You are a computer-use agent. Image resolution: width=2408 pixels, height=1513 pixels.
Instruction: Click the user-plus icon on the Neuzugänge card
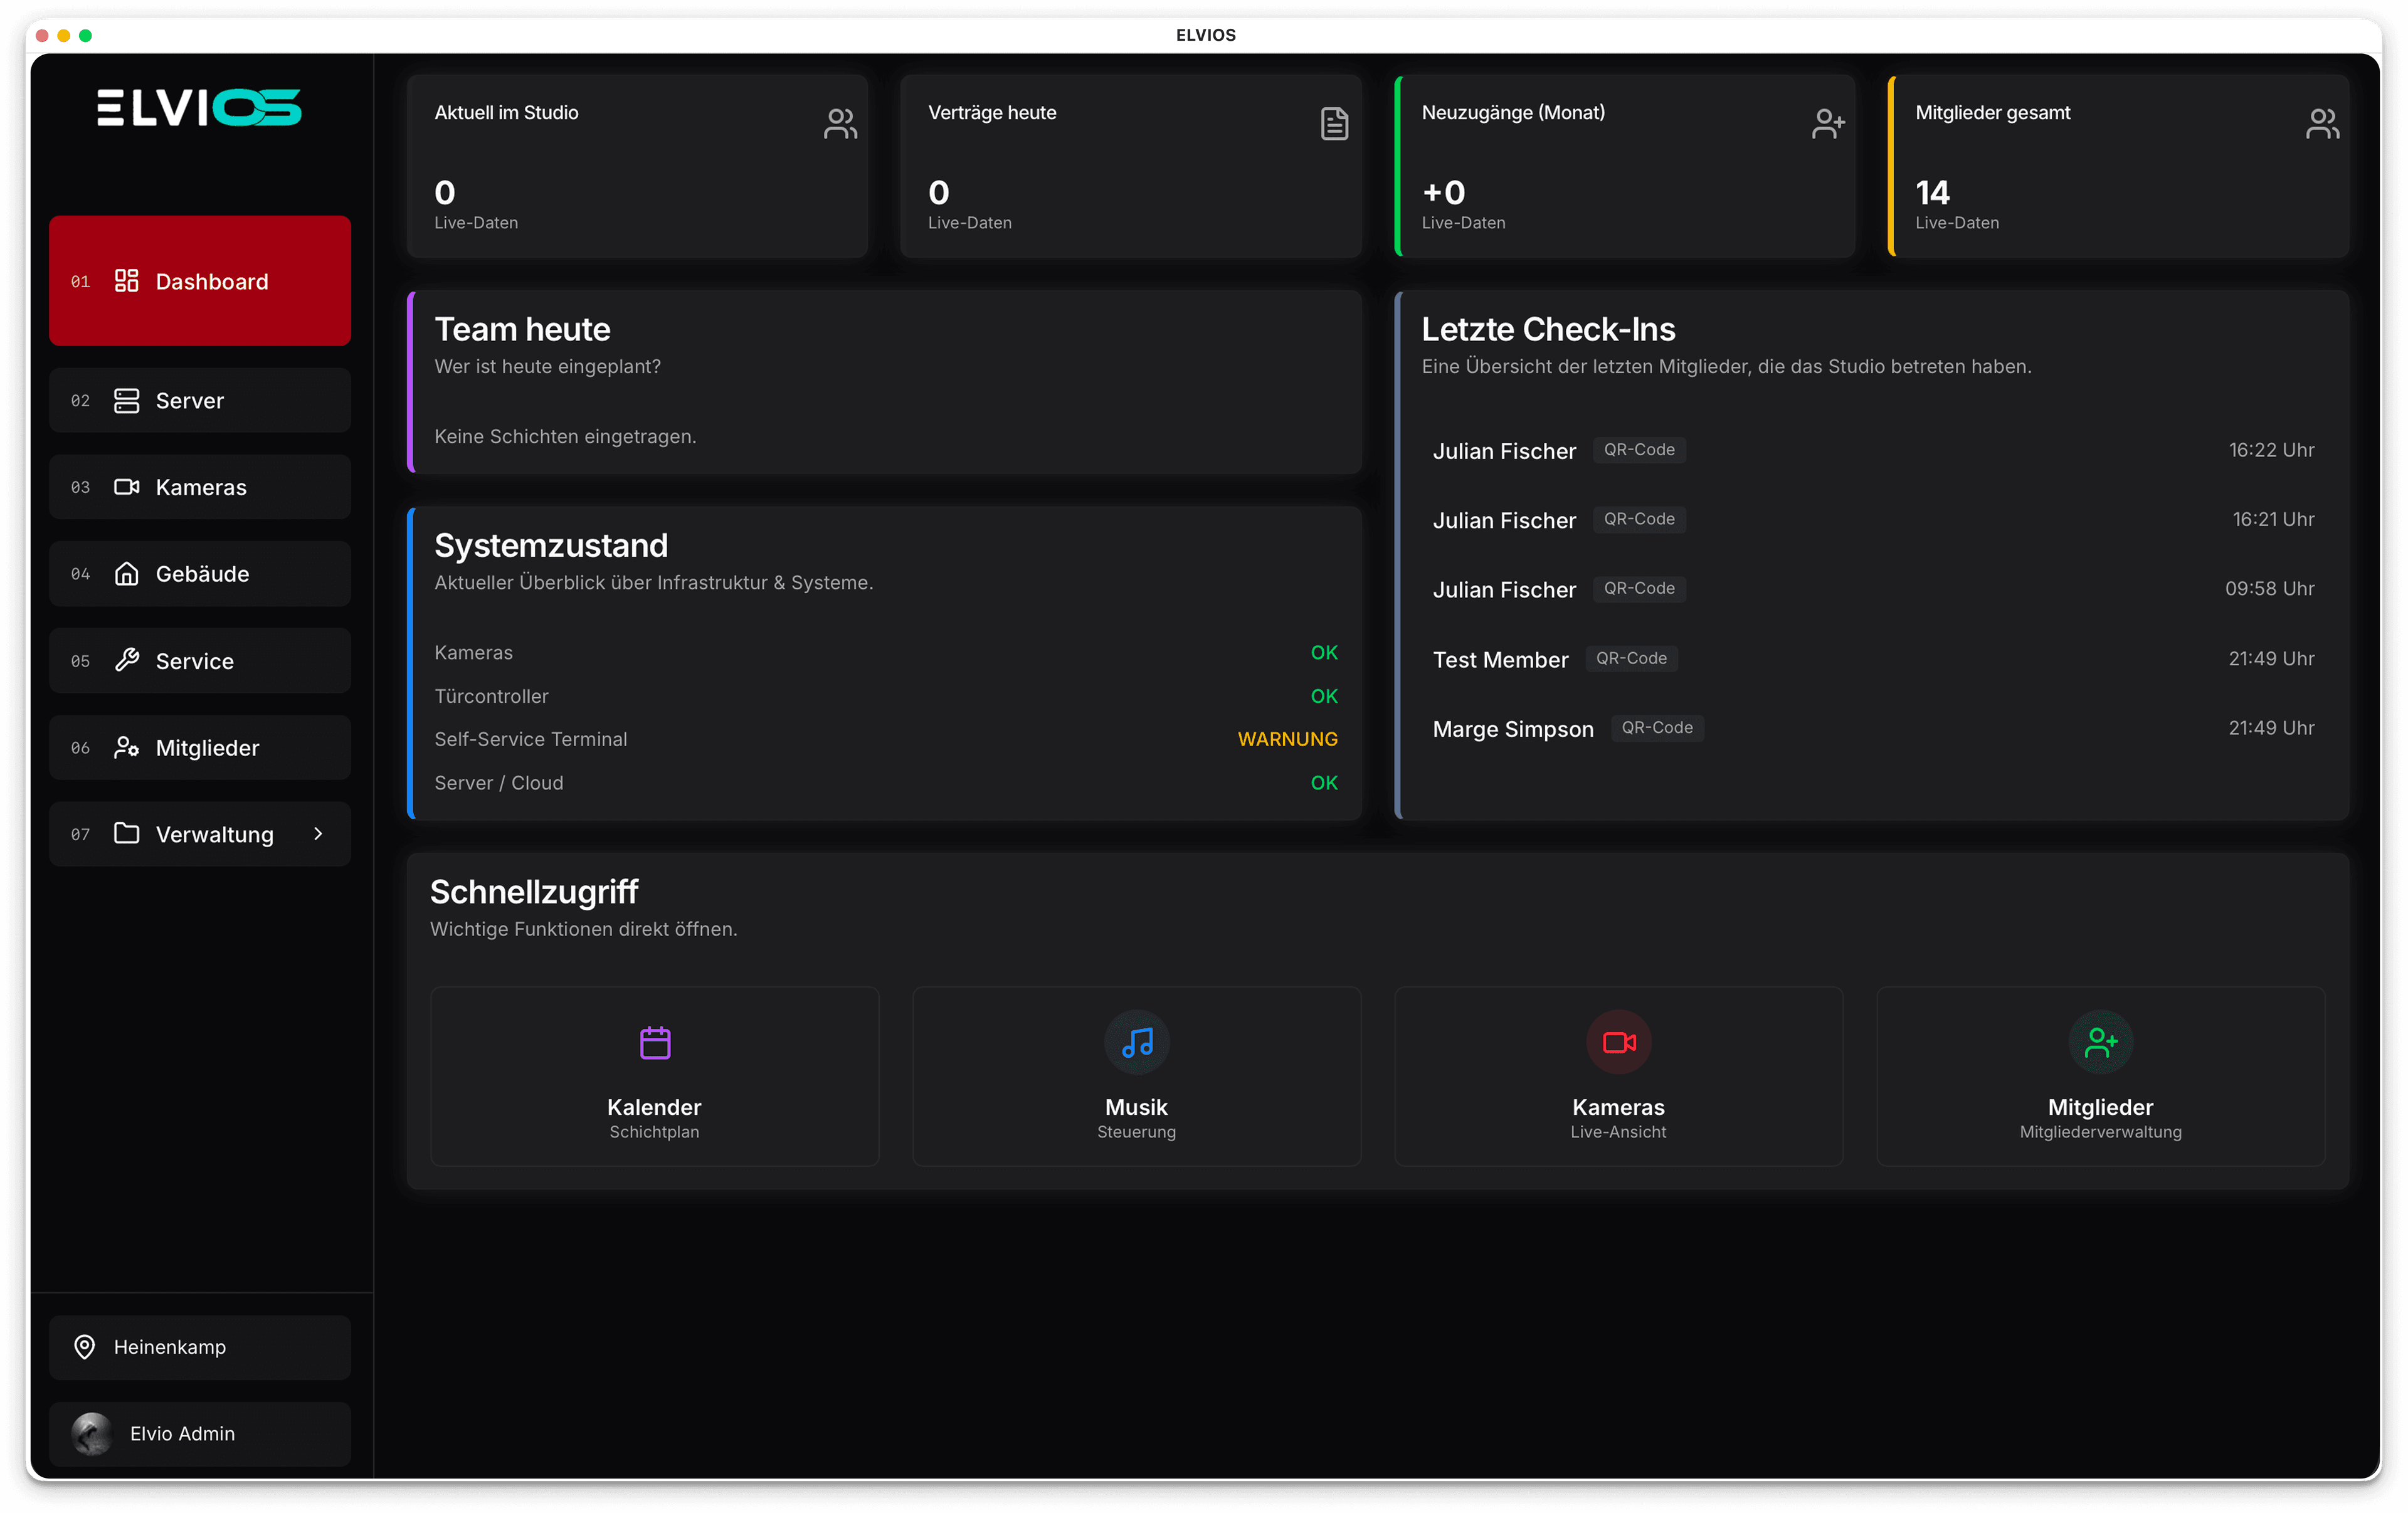click(1828, 122)
